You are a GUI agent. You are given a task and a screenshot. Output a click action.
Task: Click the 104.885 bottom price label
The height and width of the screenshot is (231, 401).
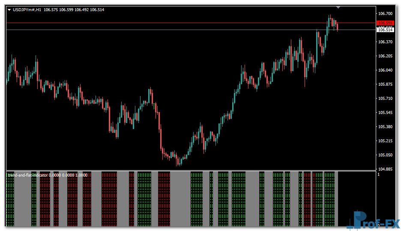(386, 169)
